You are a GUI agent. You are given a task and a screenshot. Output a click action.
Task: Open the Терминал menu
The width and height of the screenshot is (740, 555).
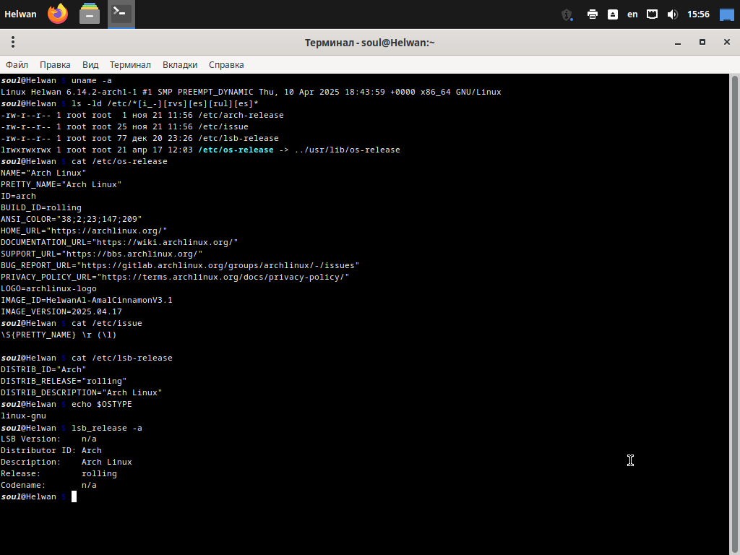coord(130,64)
